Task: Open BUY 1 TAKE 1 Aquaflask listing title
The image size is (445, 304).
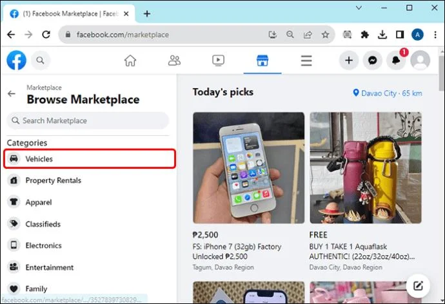Action: [x=362, y=252]
